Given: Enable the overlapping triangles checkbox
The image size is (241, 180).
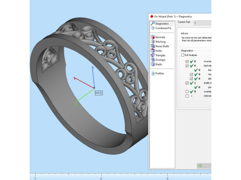Looking at the screenshot, I should [x=187, y=91].
